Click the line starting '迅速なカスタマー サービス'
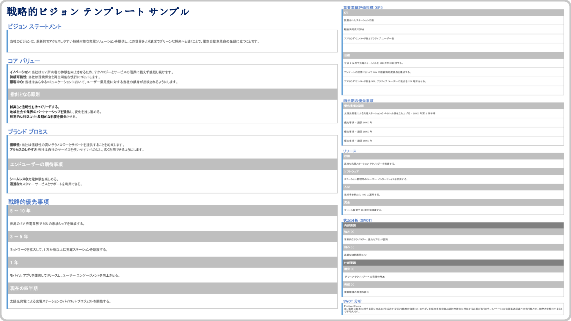The width and height of the screenshot is (571, 321). point(46,184)
